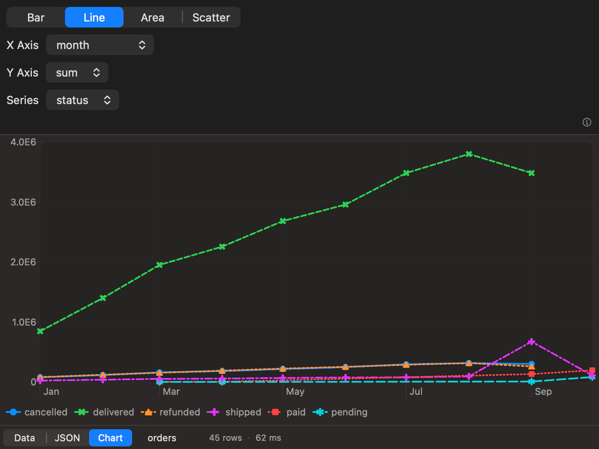This screenshot has width=599, height=449.
Task: Click the refunded legend triangle marker
Action: [148, 412]
